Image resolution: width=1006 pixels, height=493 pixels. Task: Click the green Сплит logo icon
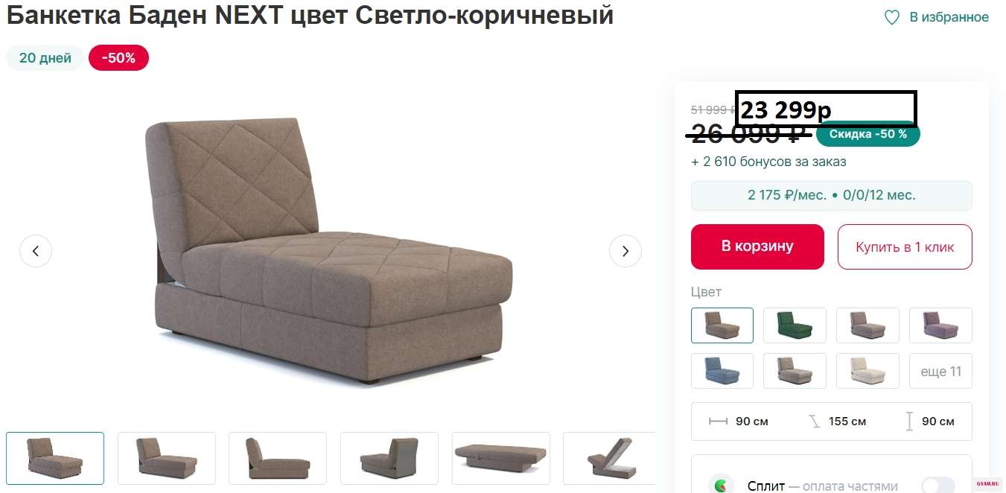point(721,486)
